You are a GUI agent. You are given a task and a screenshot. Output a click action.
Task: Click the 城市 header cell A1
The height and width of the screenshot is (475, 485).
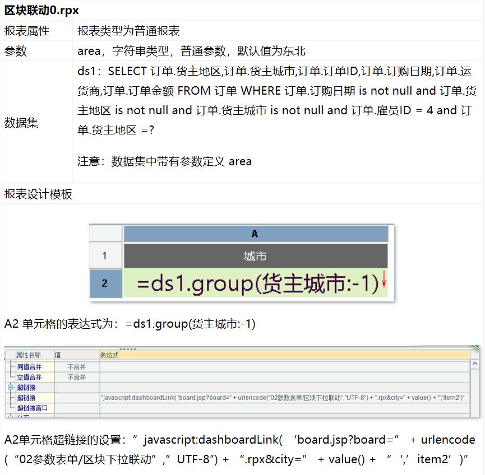(256, 255)
